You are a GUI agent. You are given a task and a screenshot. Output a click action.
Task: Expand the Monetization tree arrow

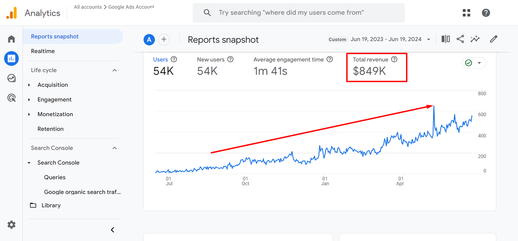(x=29, y=114)
